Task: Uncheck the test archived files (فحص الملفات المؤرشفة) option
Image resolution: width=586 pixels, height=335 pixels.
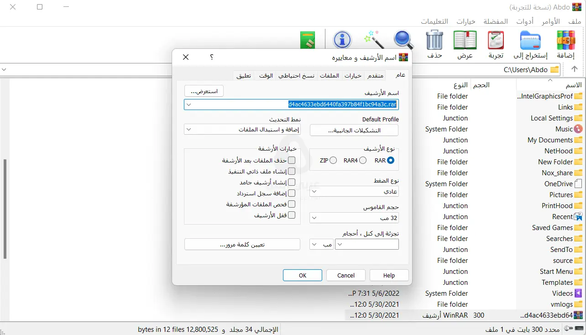Action: 291,204
